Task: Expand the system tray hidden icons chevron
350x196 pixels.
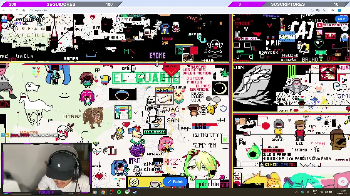Action: [296, 192]
